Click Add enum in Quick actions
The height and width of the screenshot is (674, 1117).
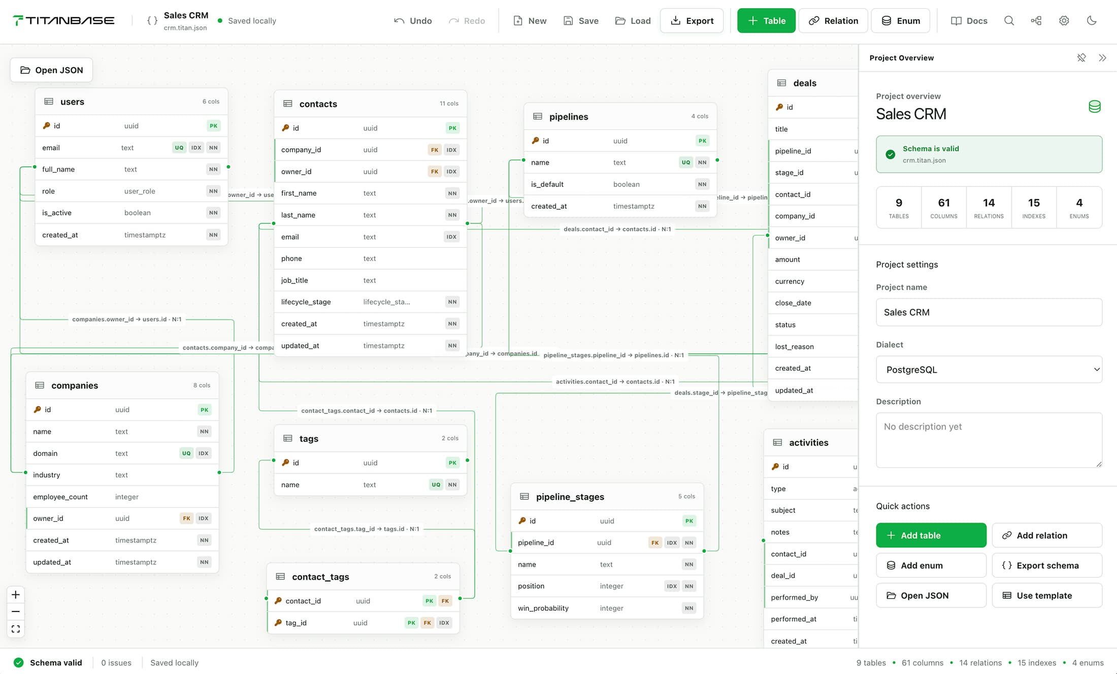(x=931, y=565)
